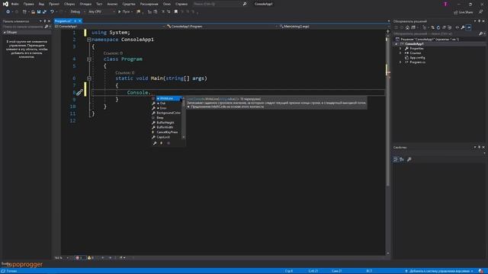Click the Navigate Backward toolbar icon
The height and width of the screenshot is (274, 488).
pyautogui.click(x=8, y=12)
